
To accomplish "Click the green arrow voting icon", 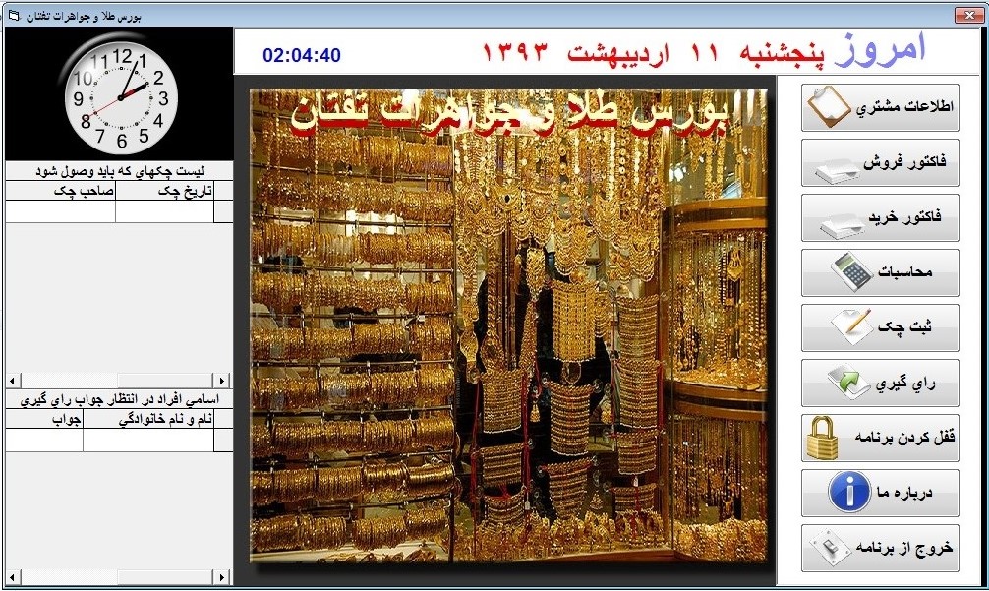I will [x=848, y=381].
